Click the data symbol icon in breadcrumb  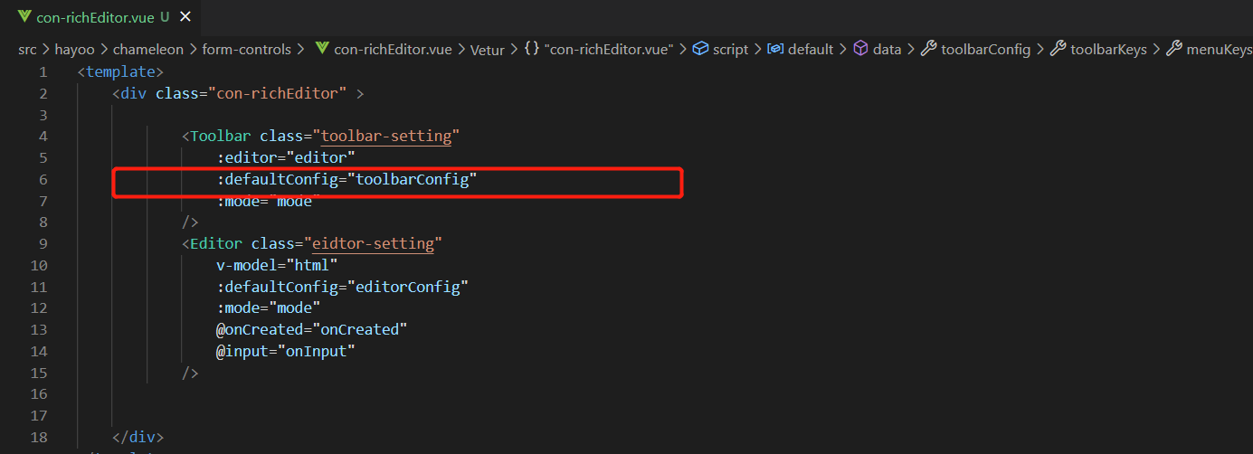[x=860, y=49]
